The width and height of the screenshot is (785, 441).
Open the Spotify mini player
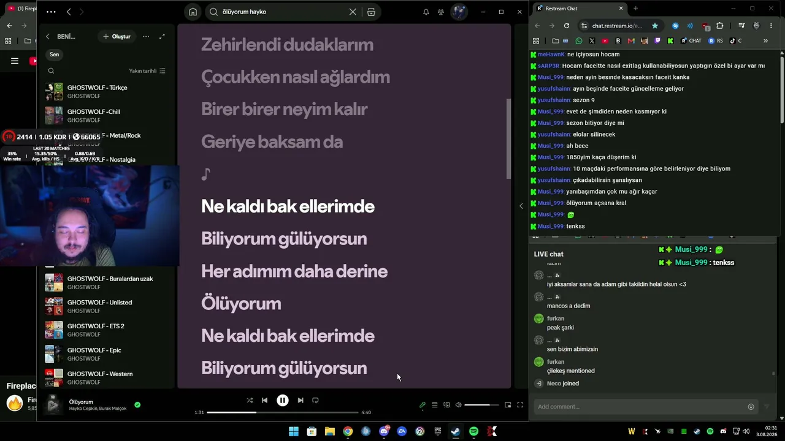click(508, 405)
